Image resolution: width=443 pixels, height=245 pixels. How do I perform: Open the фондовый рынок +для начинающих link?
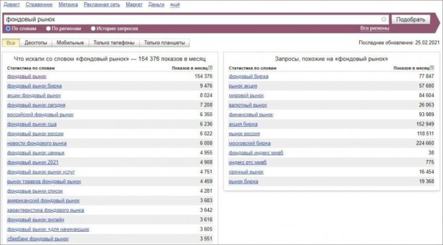tap(48, 229)
